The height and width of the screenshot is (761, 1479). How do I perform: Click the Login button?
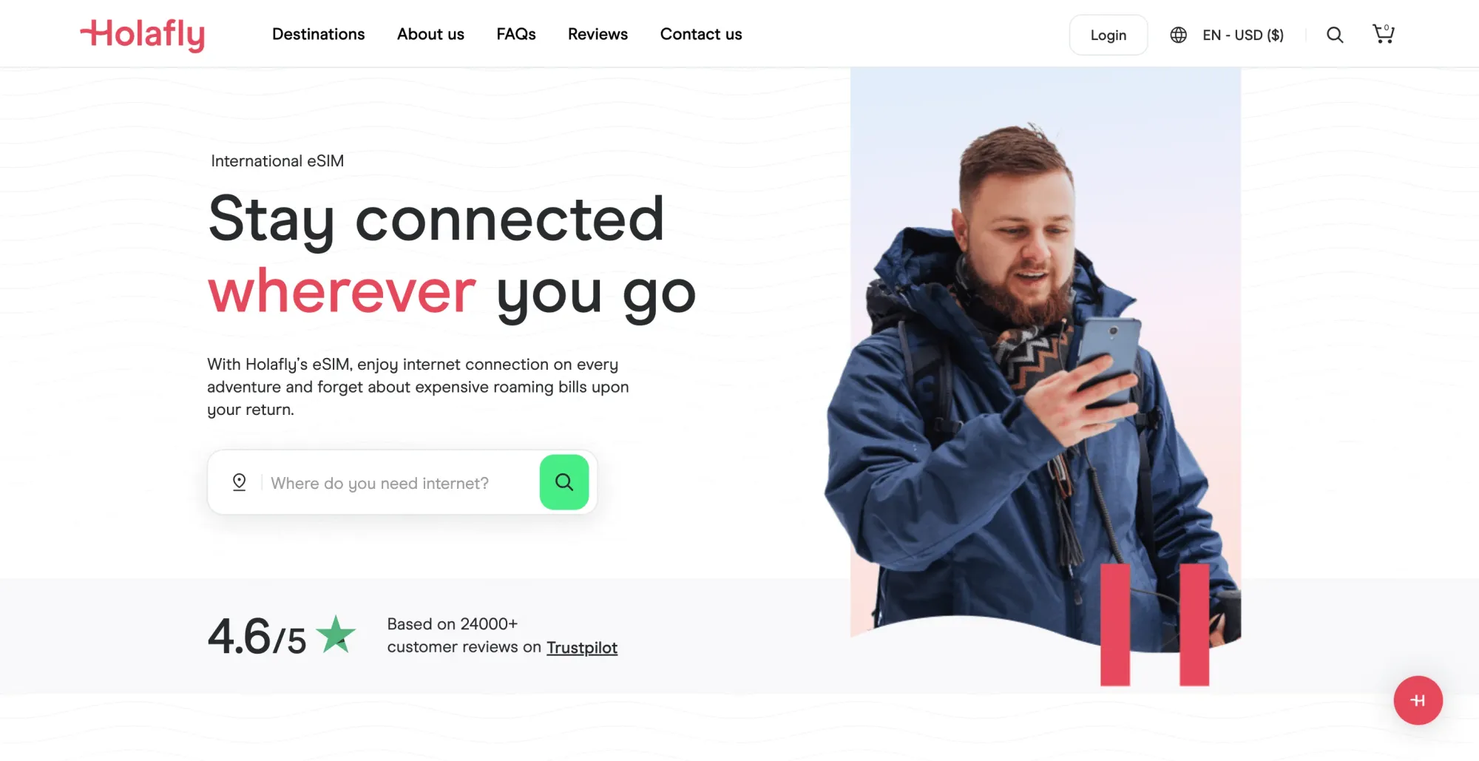(x=1108, y=35)
